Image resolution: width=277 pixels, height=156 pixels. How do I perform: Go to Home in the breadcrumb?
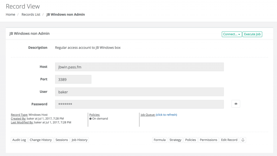[11, 15]
